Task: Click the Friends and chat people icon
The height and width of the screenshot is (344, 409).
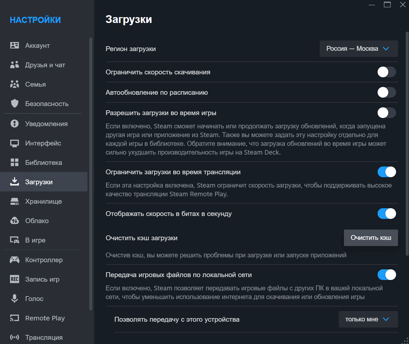Action: (x=15, y=65)
